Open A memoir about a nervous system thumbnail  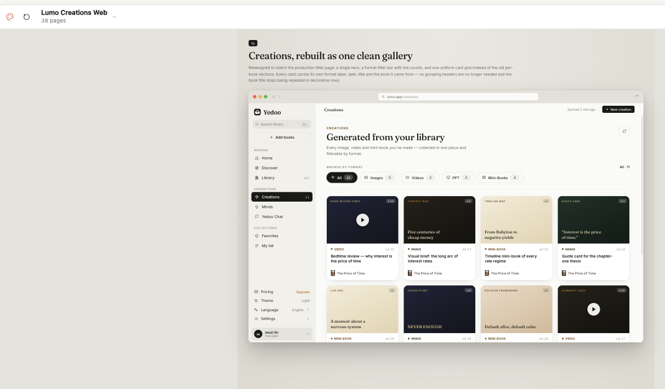[362, 309]
